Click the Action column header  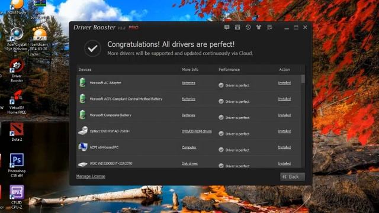click(284, 70)
